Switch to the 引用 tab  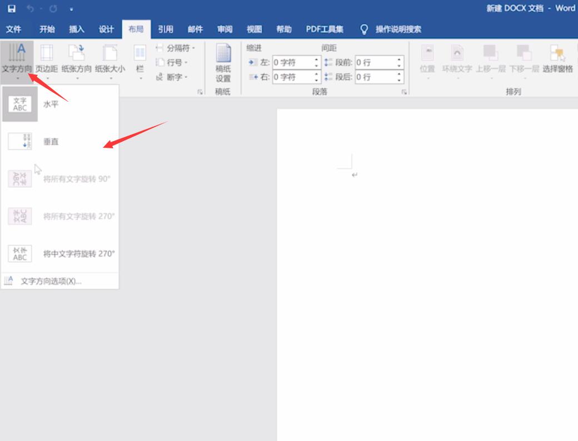[x=166, y=29]
